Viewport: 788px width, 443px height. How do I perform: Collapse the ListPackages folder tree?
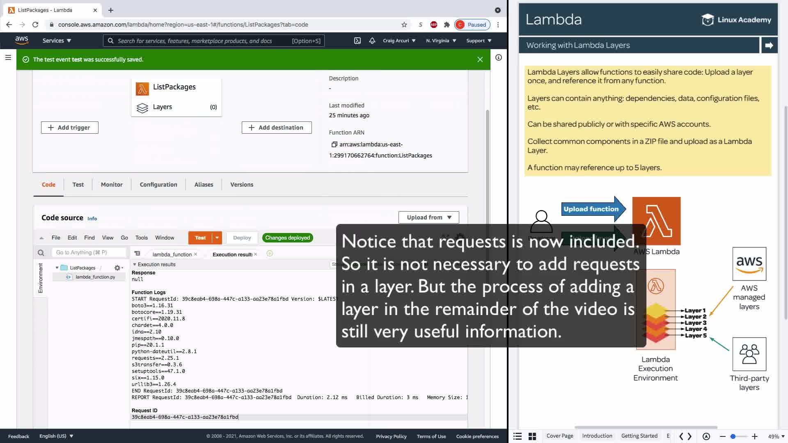click(57, 268)
